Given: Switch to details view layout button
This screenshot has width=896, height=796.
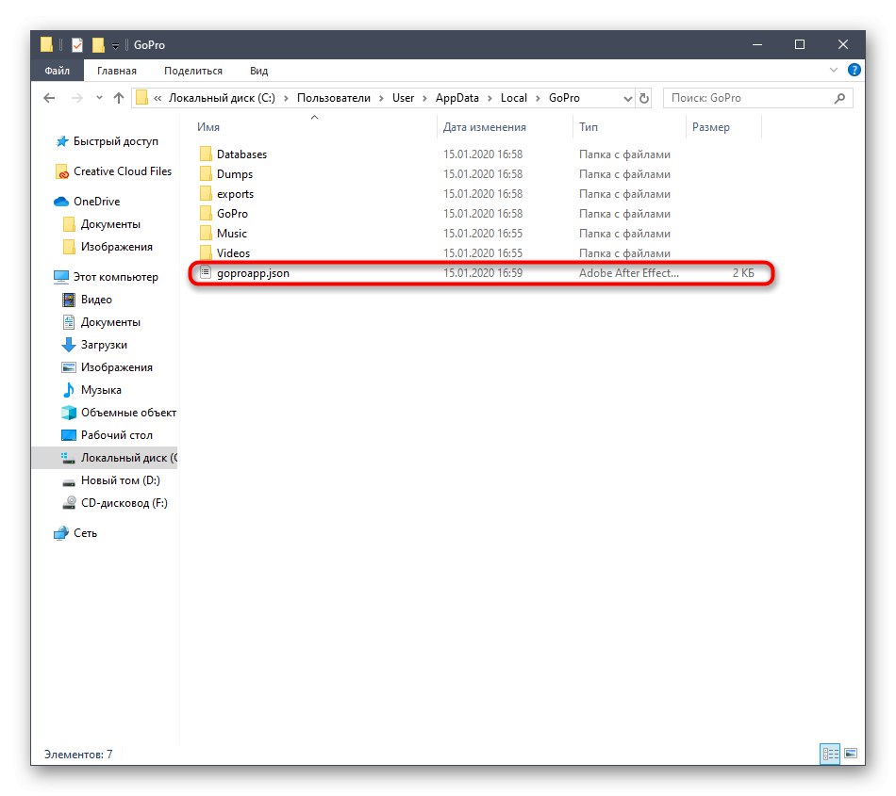Looking at the screenshot, I should coord(830,754).
